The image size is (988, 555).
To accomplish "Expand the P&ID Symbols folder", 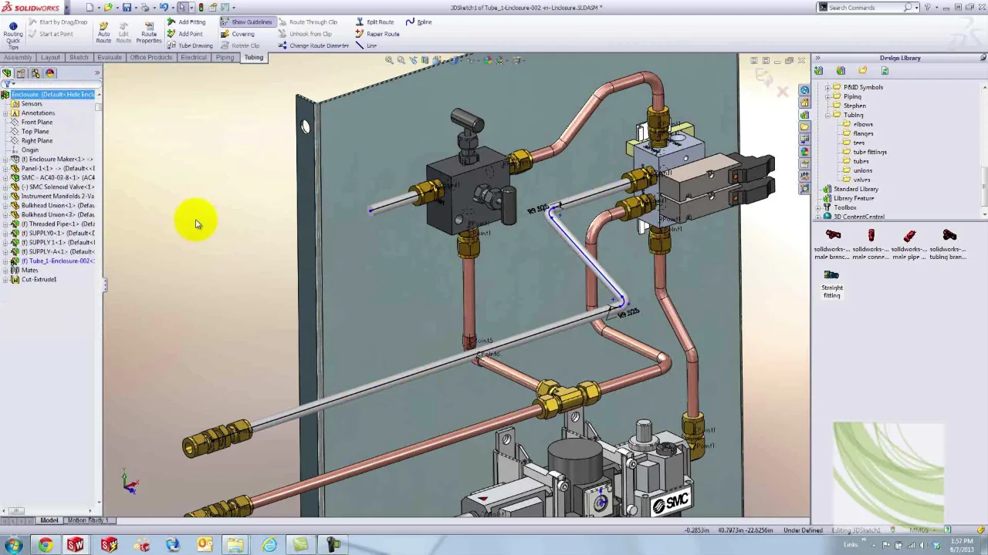I will tap(827, 87).
